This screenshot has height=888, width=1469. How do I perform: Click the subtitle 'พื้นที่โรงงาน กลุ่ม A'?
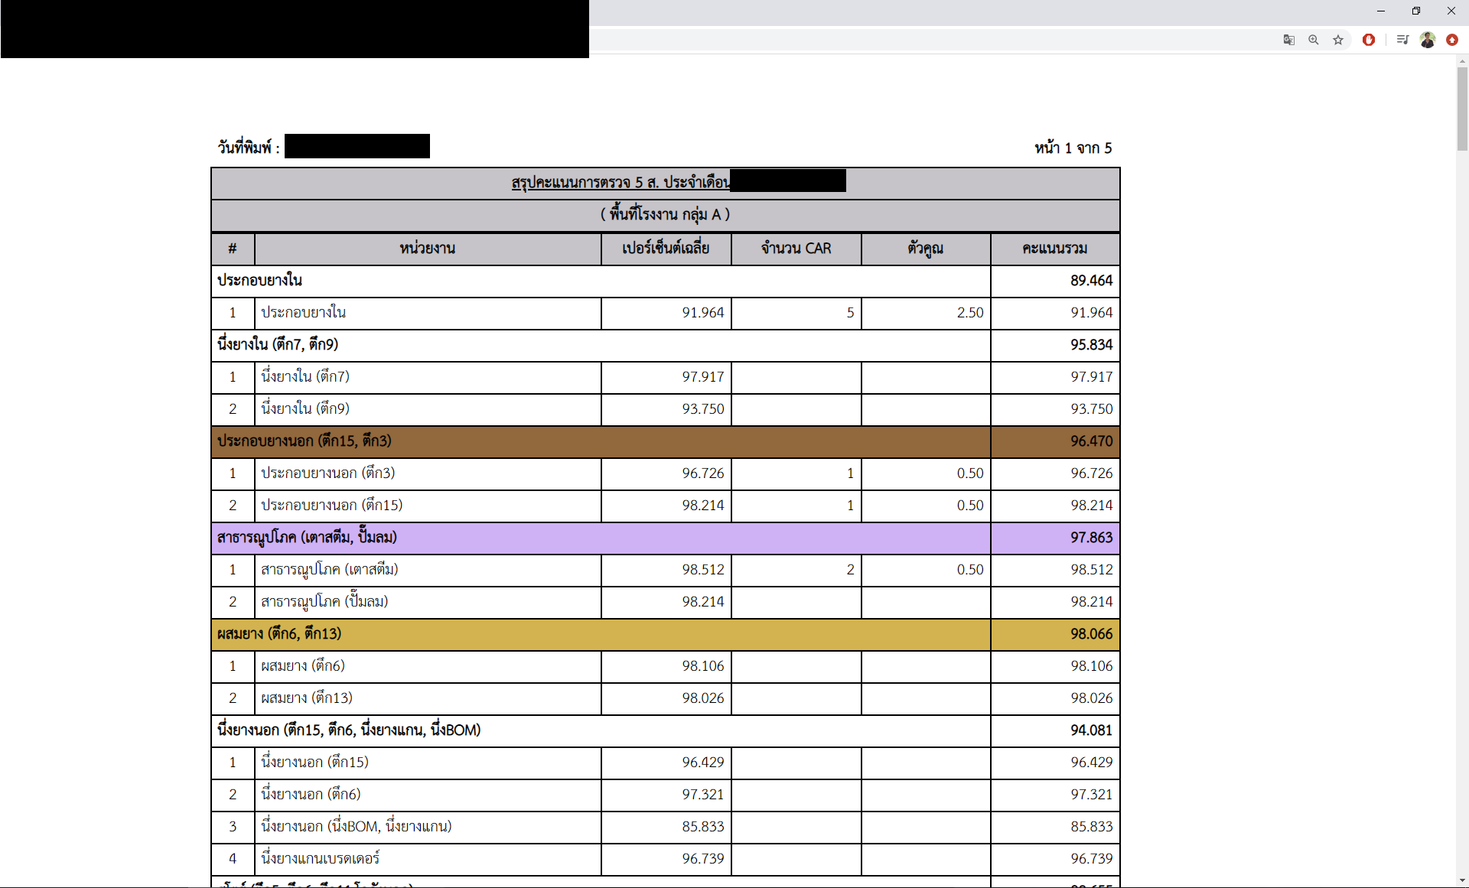coord(665,215)
